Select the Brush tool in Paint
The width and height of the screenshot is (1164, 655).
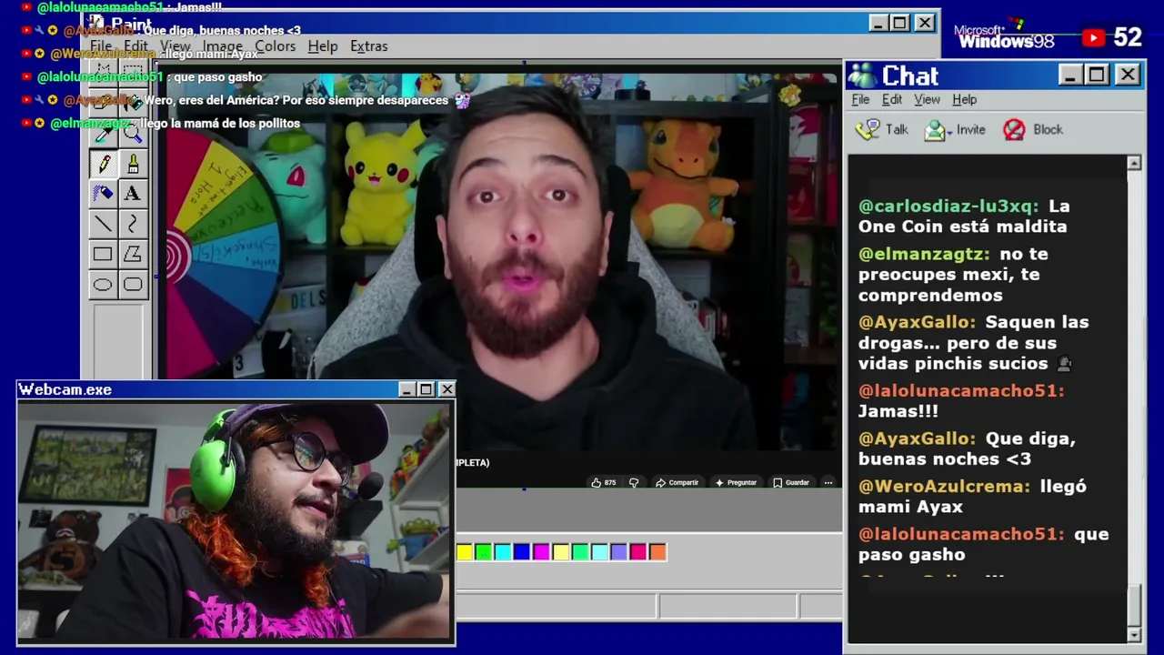[x=133, y=164]
